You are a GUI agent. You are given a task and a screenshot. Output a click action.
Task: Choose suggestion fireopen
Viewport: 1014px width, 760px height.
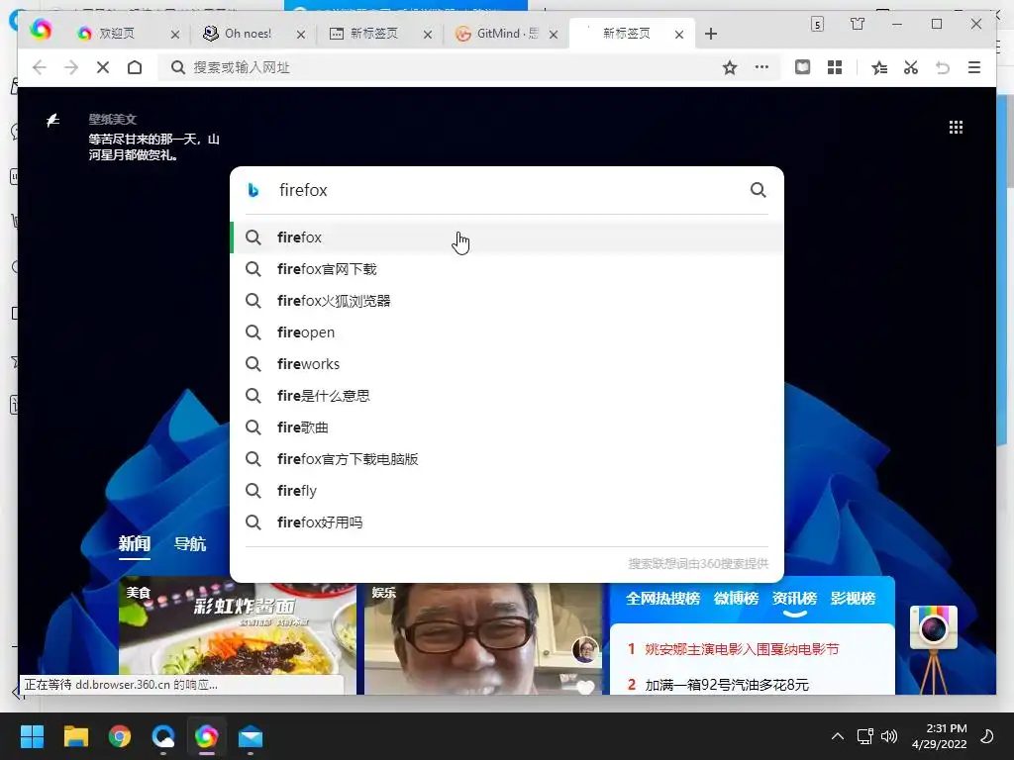coord(507,332)
